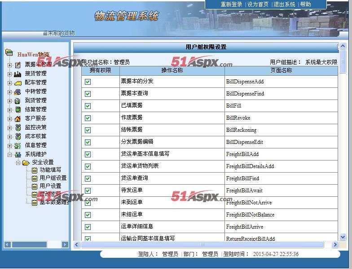The width and height of the screenshot is (352, 269).
Task: Click the 重新登录 link at top
Action: (231, 4)
